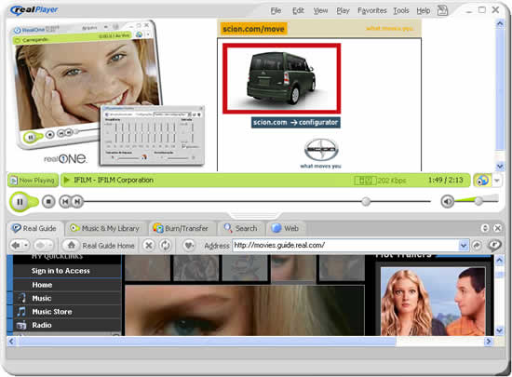Open the Help menu
The image size is (512, 377).
pyautogui.click(x=424, y=11)
